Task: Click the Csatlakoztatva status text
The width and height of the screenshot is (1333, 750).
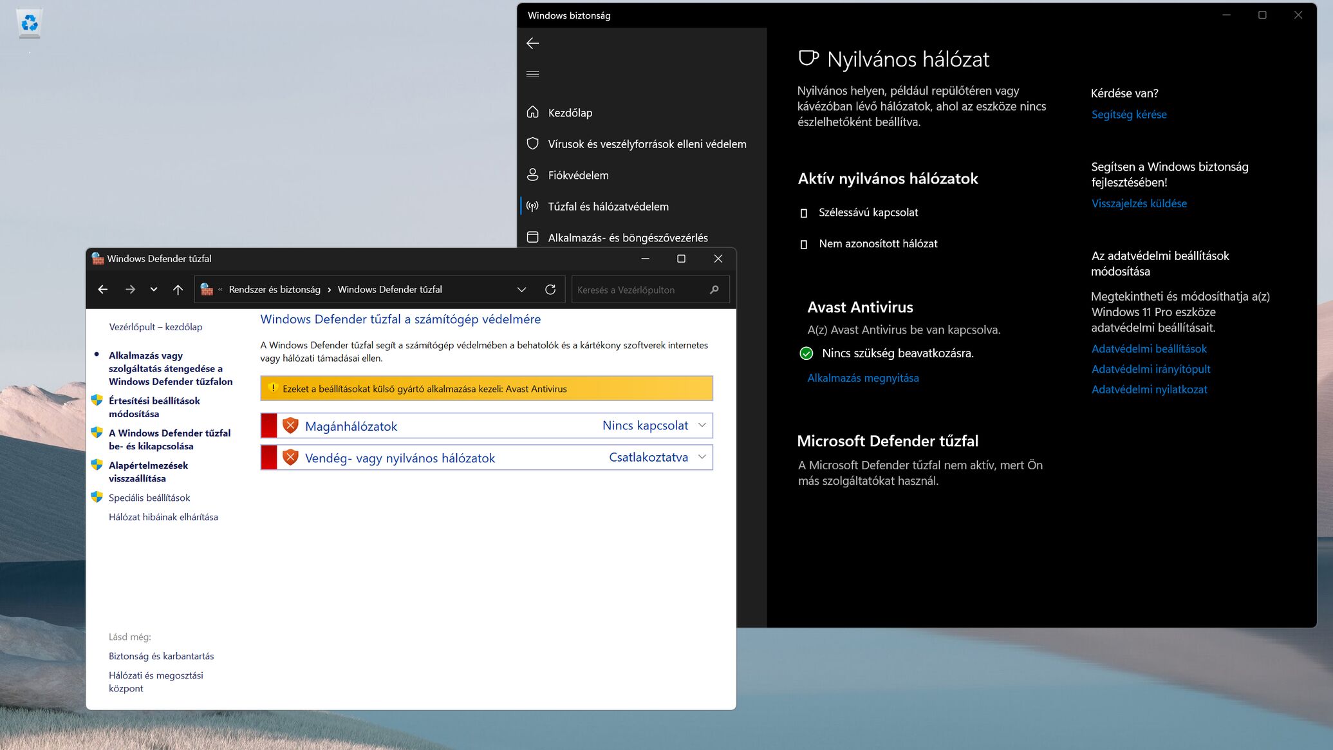Action: tap(648, 458)
